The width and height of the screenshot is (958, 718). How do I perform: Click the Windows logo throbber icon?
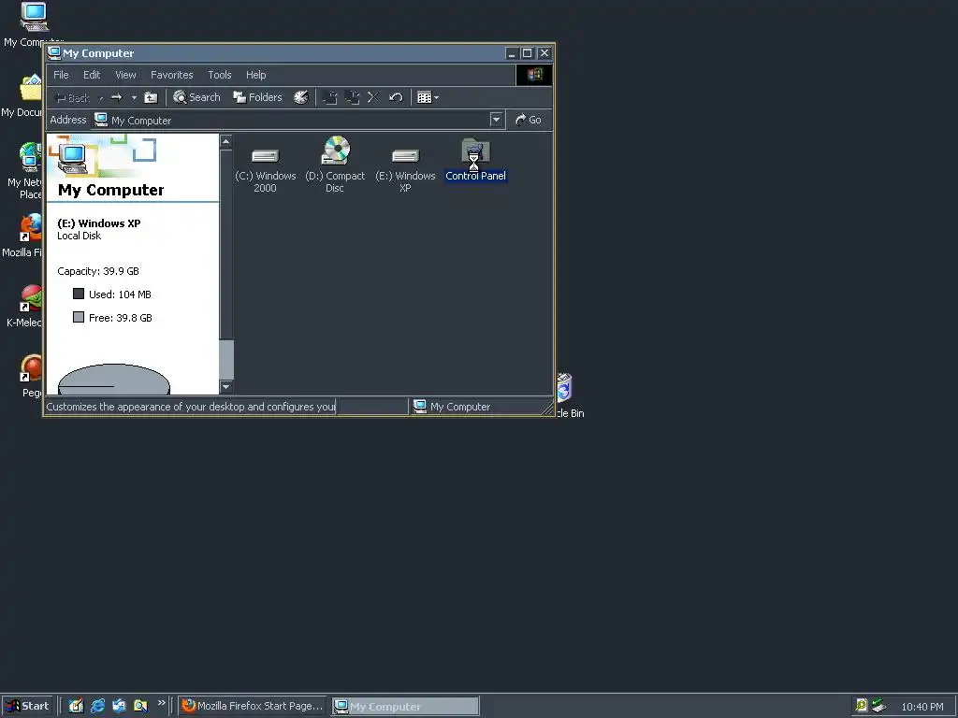coord(534,75)
